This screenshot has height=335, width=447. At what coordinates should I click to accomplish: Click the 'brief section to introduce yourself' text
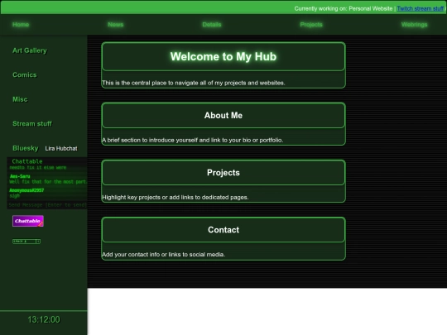tap(192, 140)
